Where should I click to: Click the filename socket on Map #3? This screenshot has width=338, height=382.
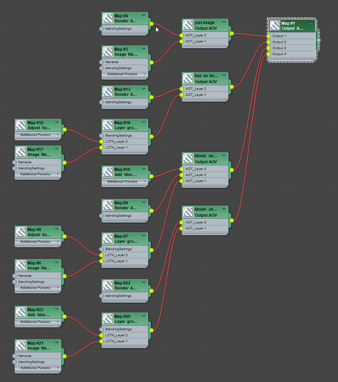pos(101,62)
